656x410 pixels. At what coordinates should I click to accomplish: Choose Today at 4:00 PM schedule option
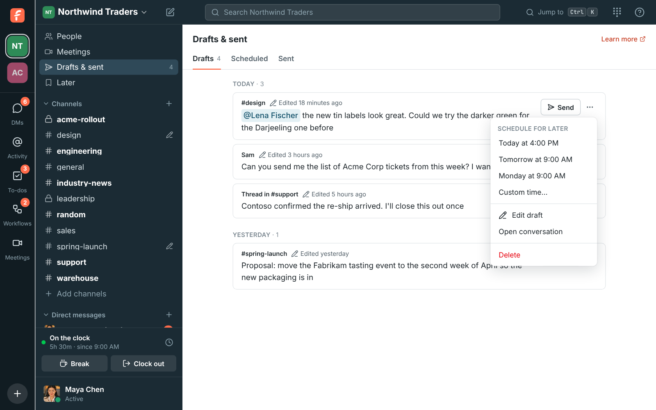tap(544, 143)
